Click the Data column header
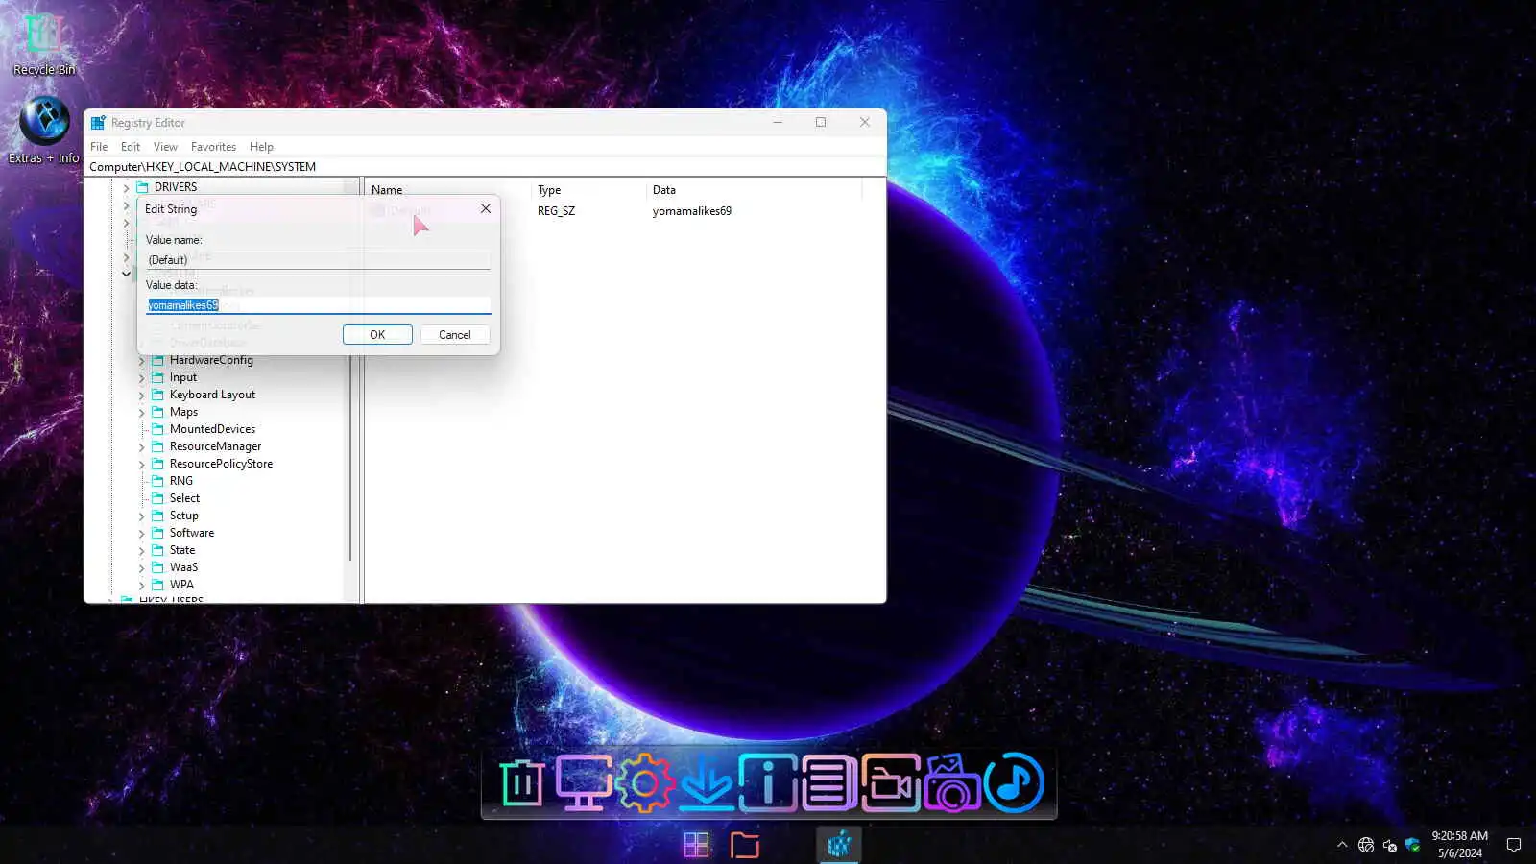The image size is (1536, 864). click(x=754, y=190)
